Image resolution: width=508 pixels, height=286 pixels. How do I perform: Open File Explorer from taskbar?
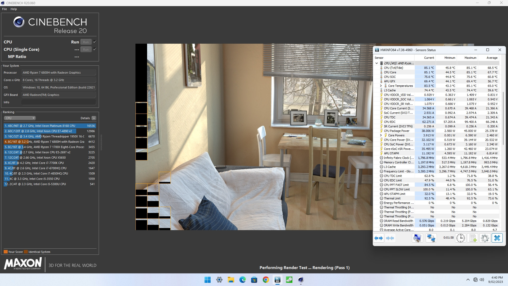point(231,280)
